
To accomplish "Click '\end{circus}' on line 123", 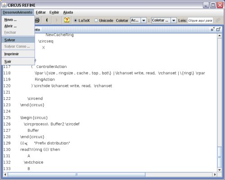I will click(32, 105).
